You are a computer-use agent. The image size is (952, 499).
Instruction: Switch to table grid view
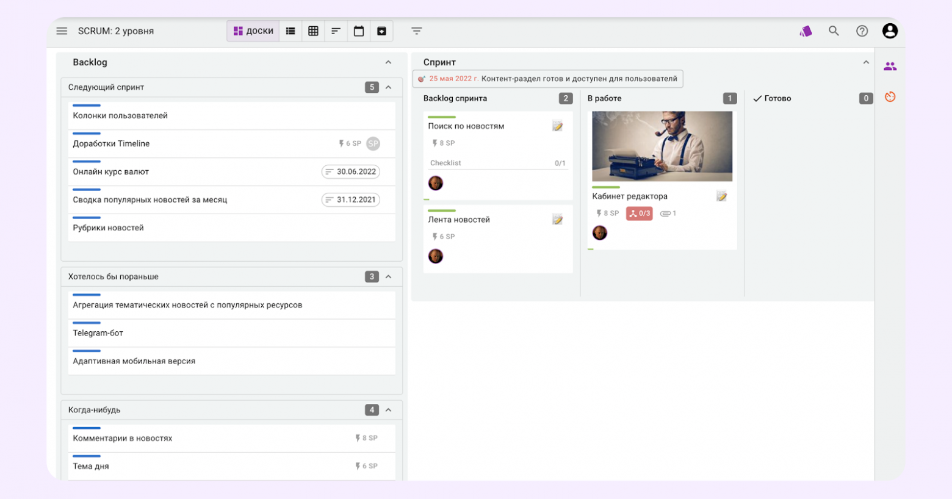tap(313, 31)
